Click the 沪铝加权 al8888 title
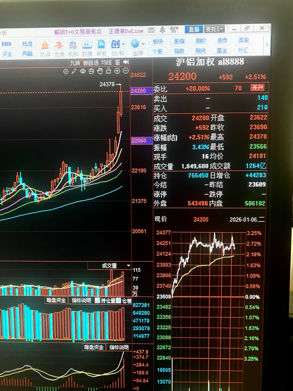Screen dimensions: 293x391 (210, 62)
